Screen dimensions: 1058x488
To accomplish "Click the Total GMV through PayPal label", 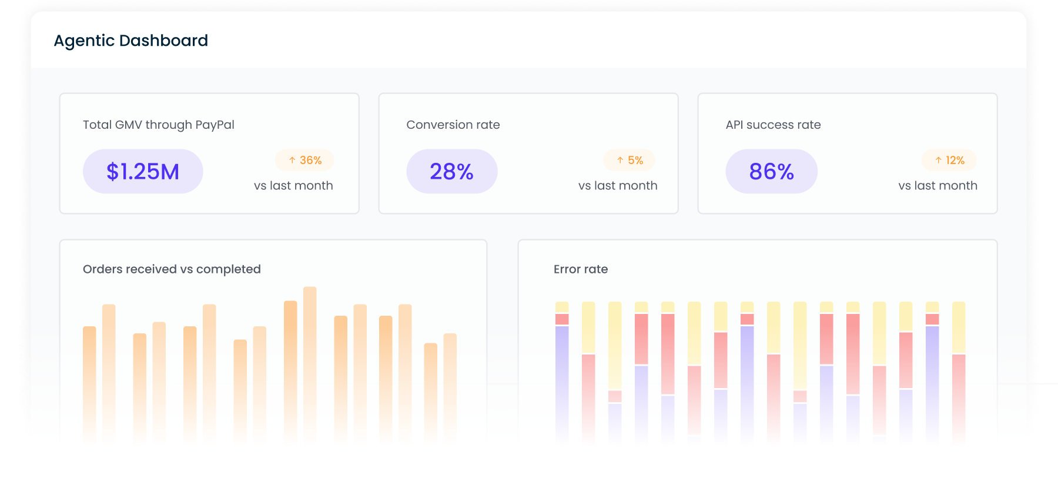I will tap(159, 125).
